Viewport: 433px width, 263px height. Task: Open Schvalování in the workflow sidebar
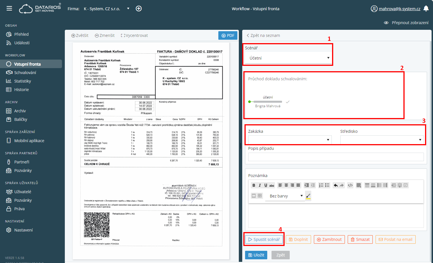(x=25, y=73)
